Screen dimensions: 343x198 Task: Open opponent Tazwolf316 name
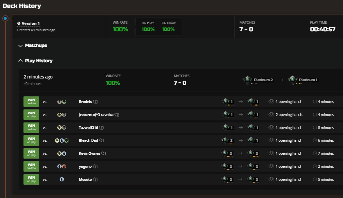pos(88,128)
